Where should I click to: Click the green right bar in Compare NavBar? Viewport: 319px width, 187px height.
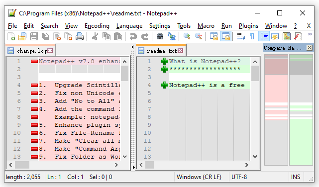point(301,110)
